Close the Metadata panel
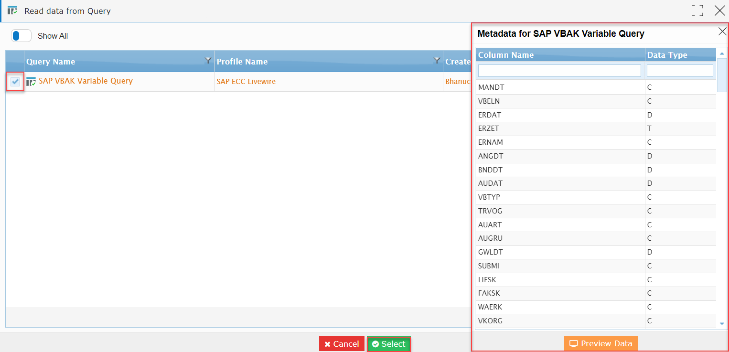The width and height of the screenshot is (729, 352). click(722, 32)
